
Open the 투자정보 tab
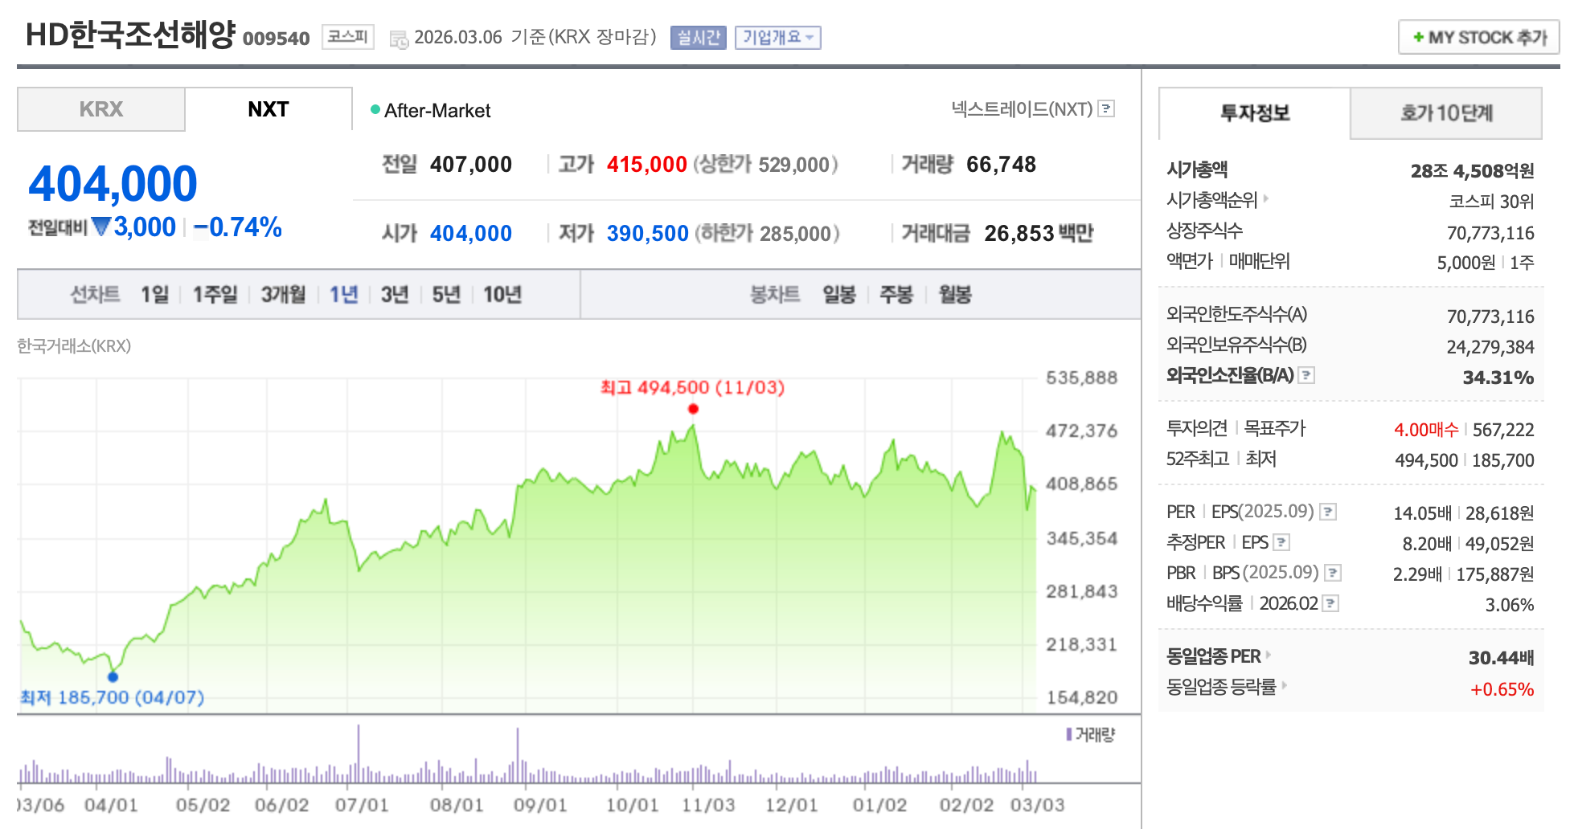1255,113
